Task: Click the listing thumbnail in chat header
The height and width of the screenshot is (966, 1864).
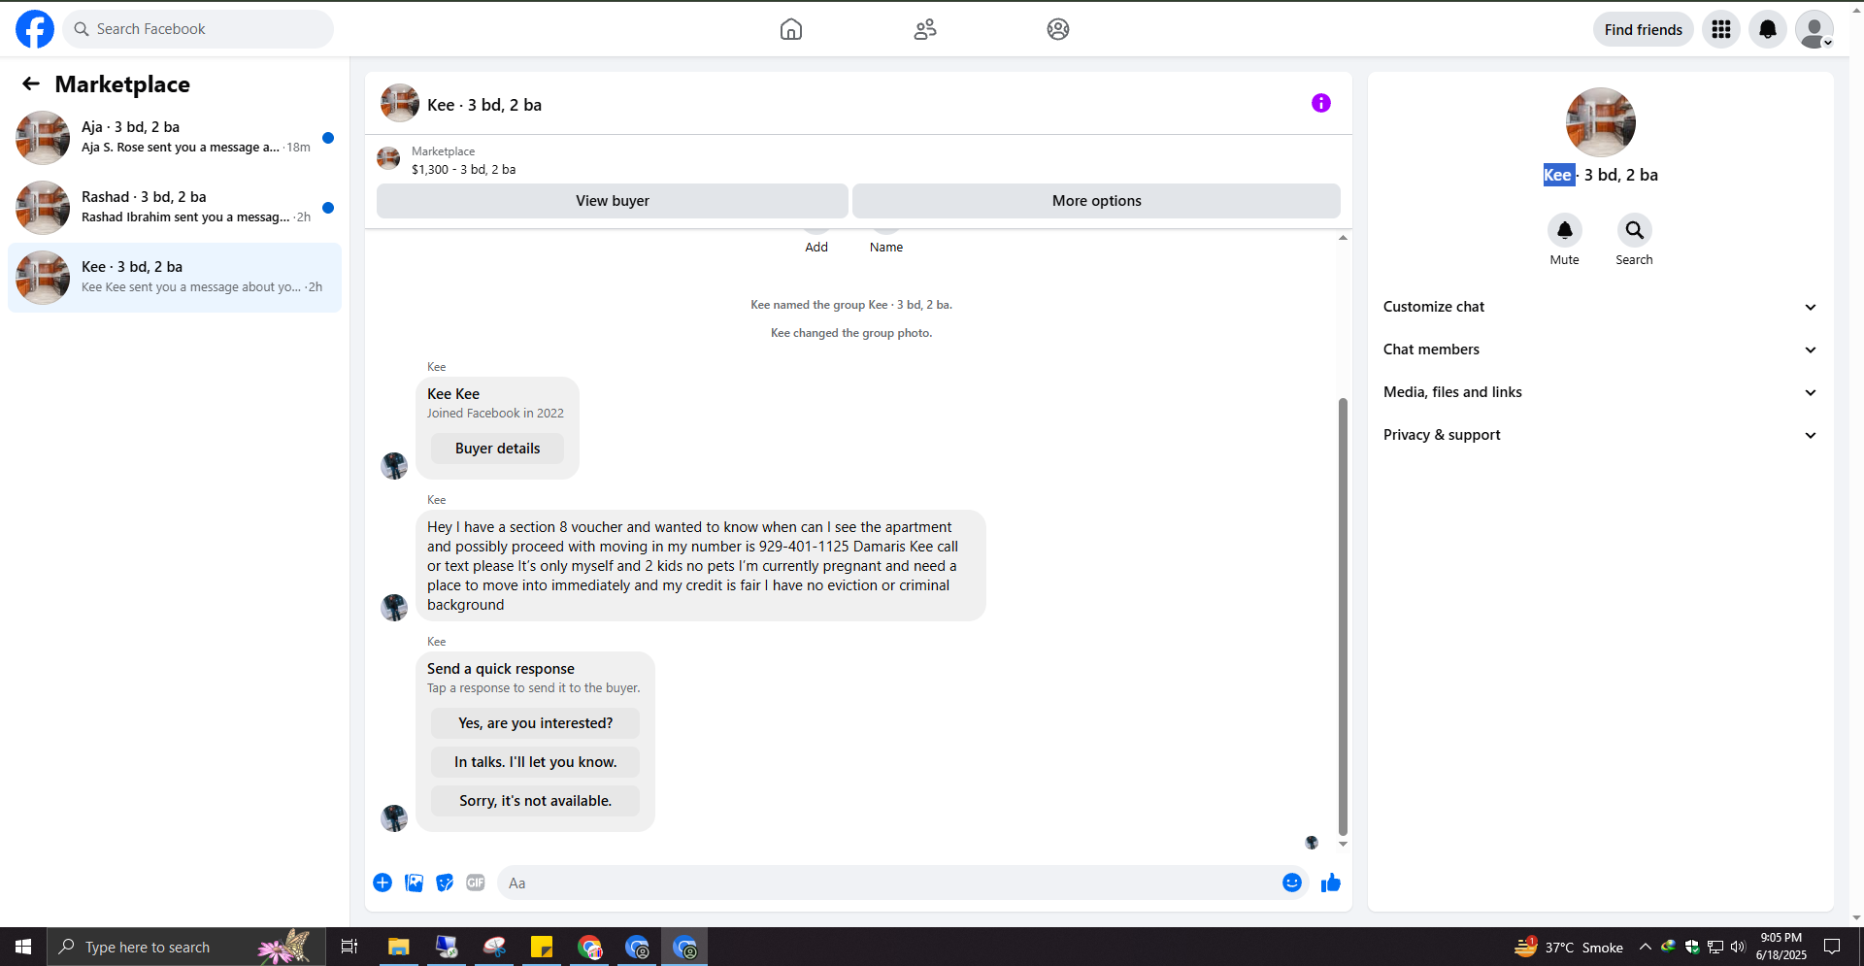Action: [400, 103]
